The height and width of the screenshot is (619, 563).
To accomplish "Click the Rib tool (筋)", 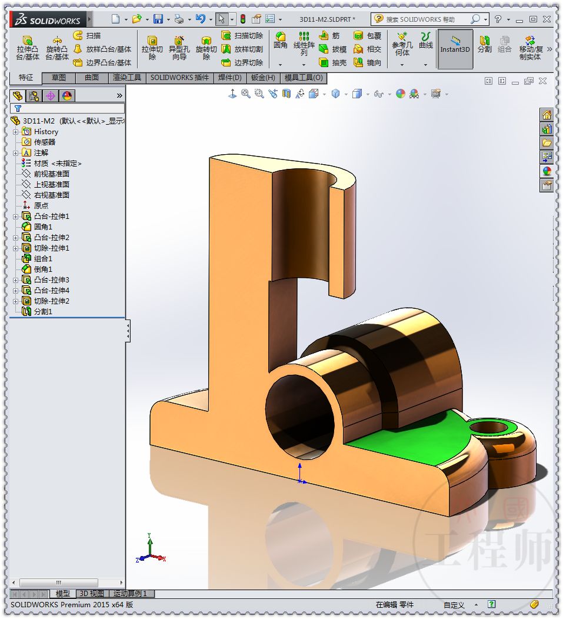I will [329, 35].
